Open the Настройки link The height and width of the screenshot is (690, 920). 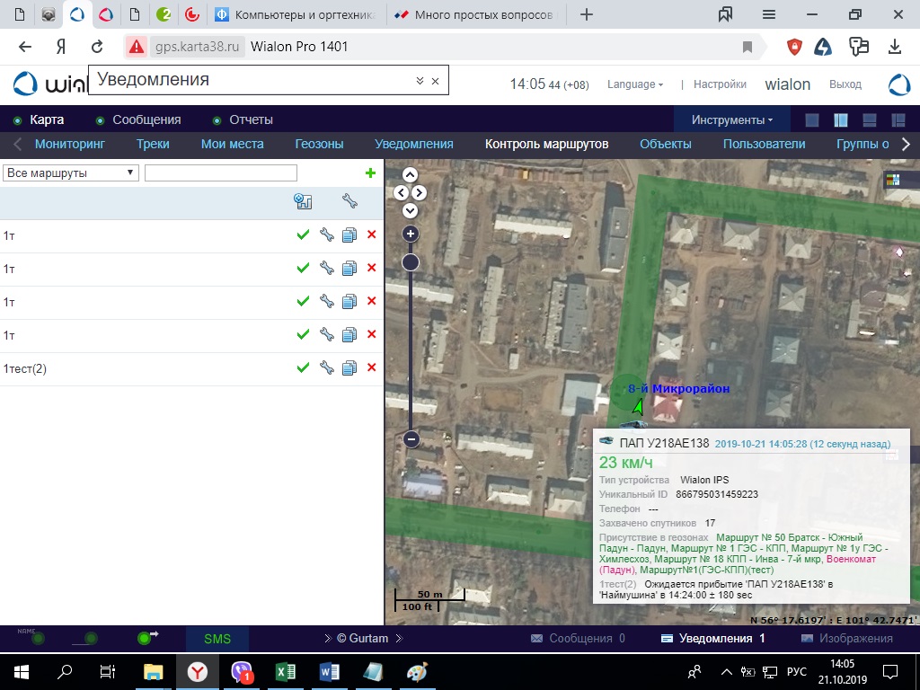point(720,84)
